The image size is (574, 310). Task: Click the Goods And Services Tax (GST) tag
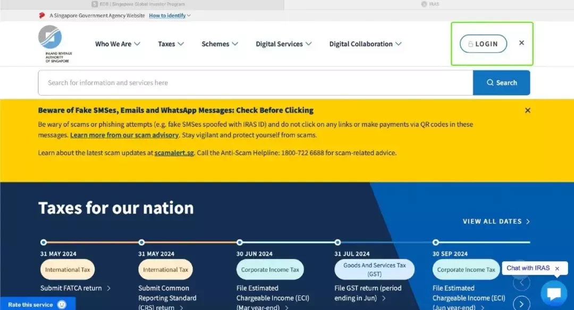pyautogui.click(x=375, y=270)
